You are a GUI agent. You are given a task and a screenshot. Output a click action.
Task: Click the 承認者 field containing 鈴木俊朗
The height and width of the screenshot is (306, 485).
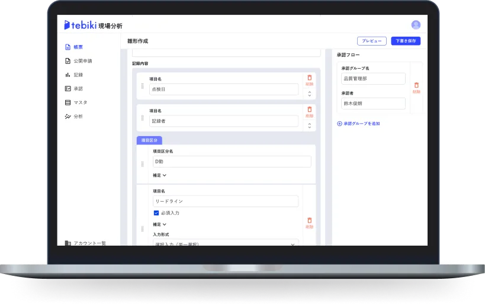[x=373, y=104]
